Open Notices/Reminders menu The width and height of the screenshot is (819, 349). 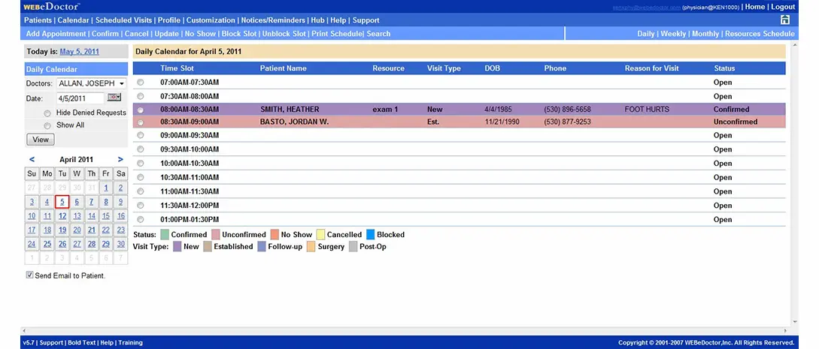[x=273, y=20]
